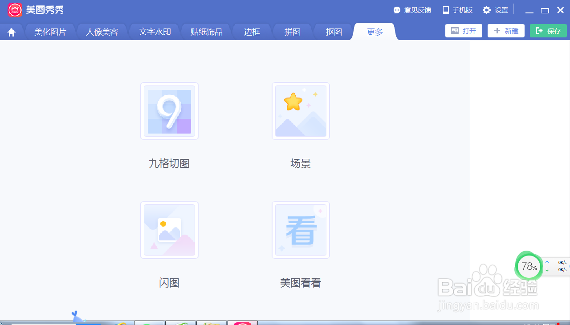Screen dimensions: 570x325
Task: Click the 打开 open image button
Action: [x=464, y=31]
